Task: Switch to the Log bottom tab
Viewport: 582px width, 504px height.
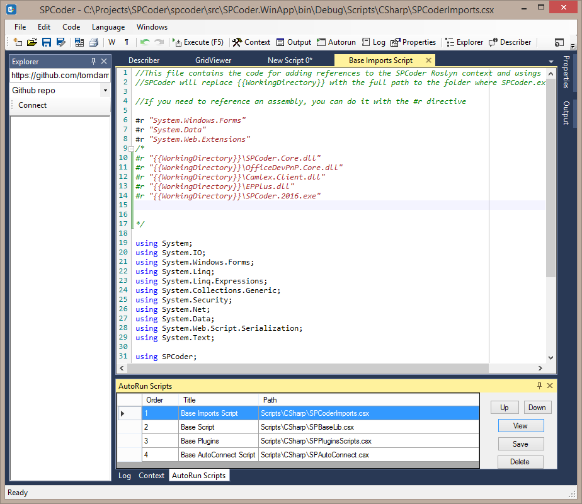Action: [x=125, y=476]
